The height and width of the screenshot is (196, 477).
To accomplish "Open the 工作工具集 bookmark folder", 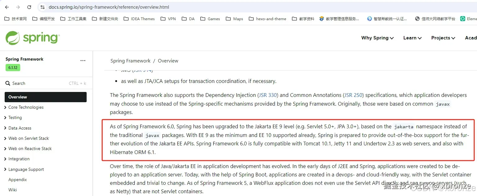I will tap(73, 19).
